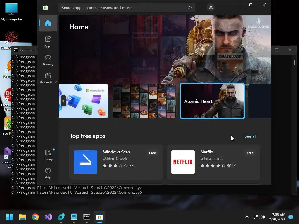Open the volume control tray icon
The width and height of the screenshot is (299, 224).
[x=262, y=217]
